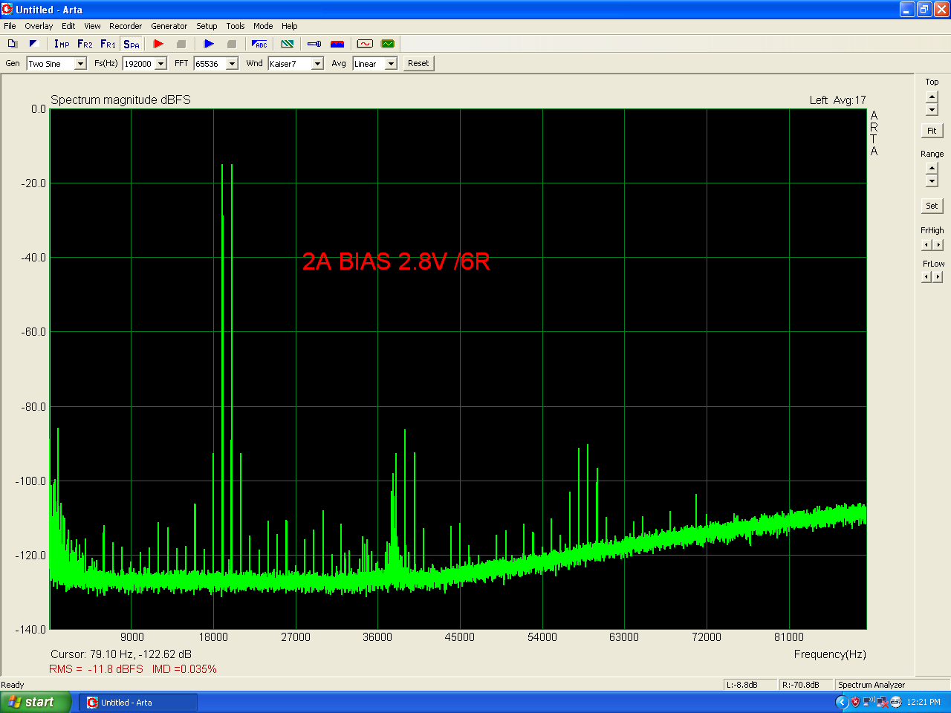Open the View menu
The height and width of the screenshot is (713, 951).
pyautogui.click(x=92, y=26)
